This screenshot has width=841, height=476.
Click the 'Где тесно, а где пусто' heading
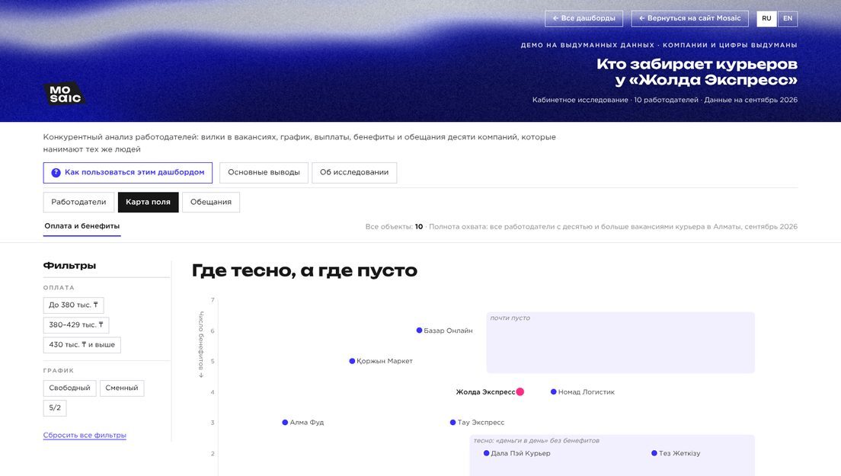pyautogui.click(x=305, y=270)
